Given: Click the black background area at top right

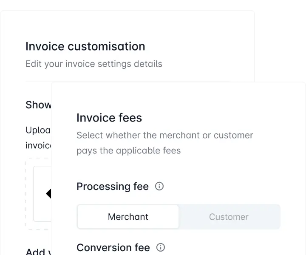Looking at the screenshot, I should [x=280, y=42].
